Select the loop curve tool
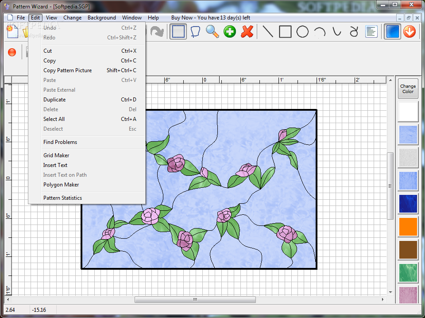This screenshot has width=425, height=318. coord(354,32)
